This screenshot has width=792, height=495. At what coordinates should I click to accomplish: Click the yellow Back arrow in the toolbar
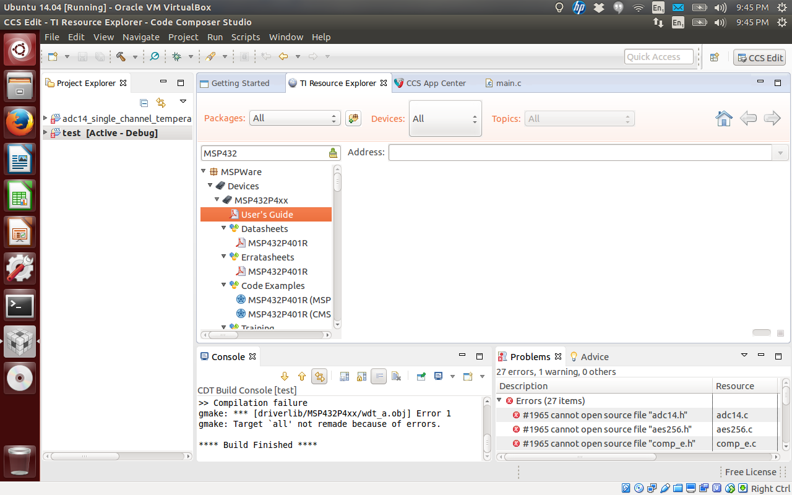coord(283,57)
